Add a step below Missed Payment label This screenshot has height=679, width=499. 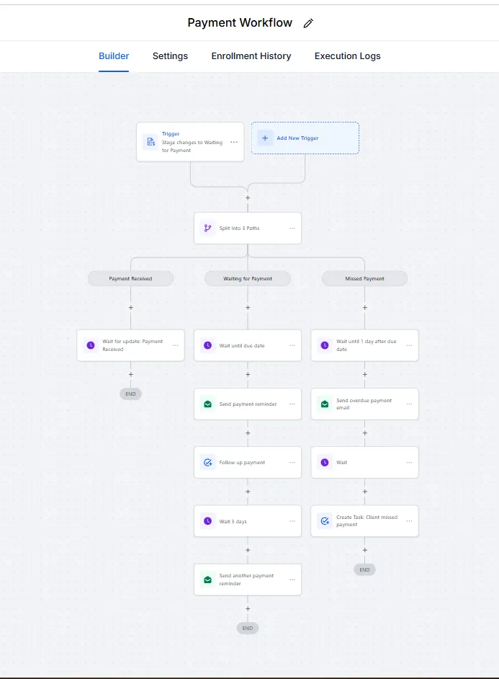click(x=365, y=308)
